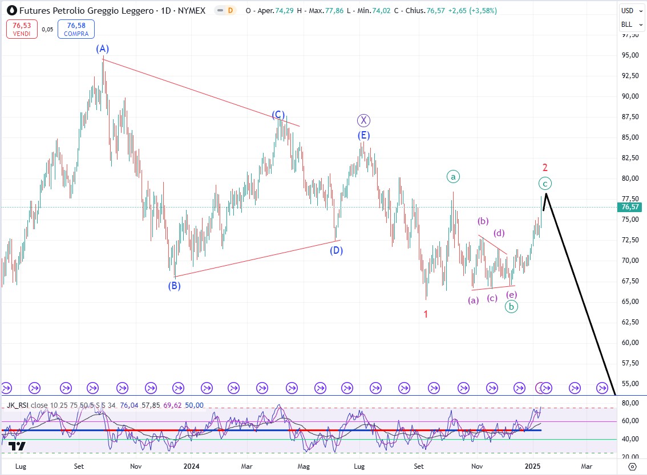
Task: Open chart settings gear on time axis
Action: click(x=632, y=466)
